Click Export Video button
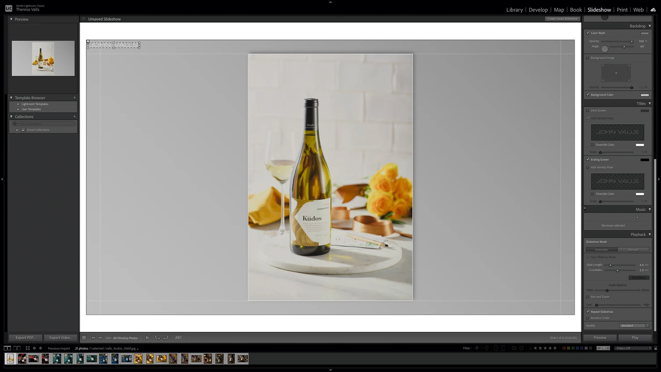The height and width of the screenshot is (372, 661). pos(60,338)
